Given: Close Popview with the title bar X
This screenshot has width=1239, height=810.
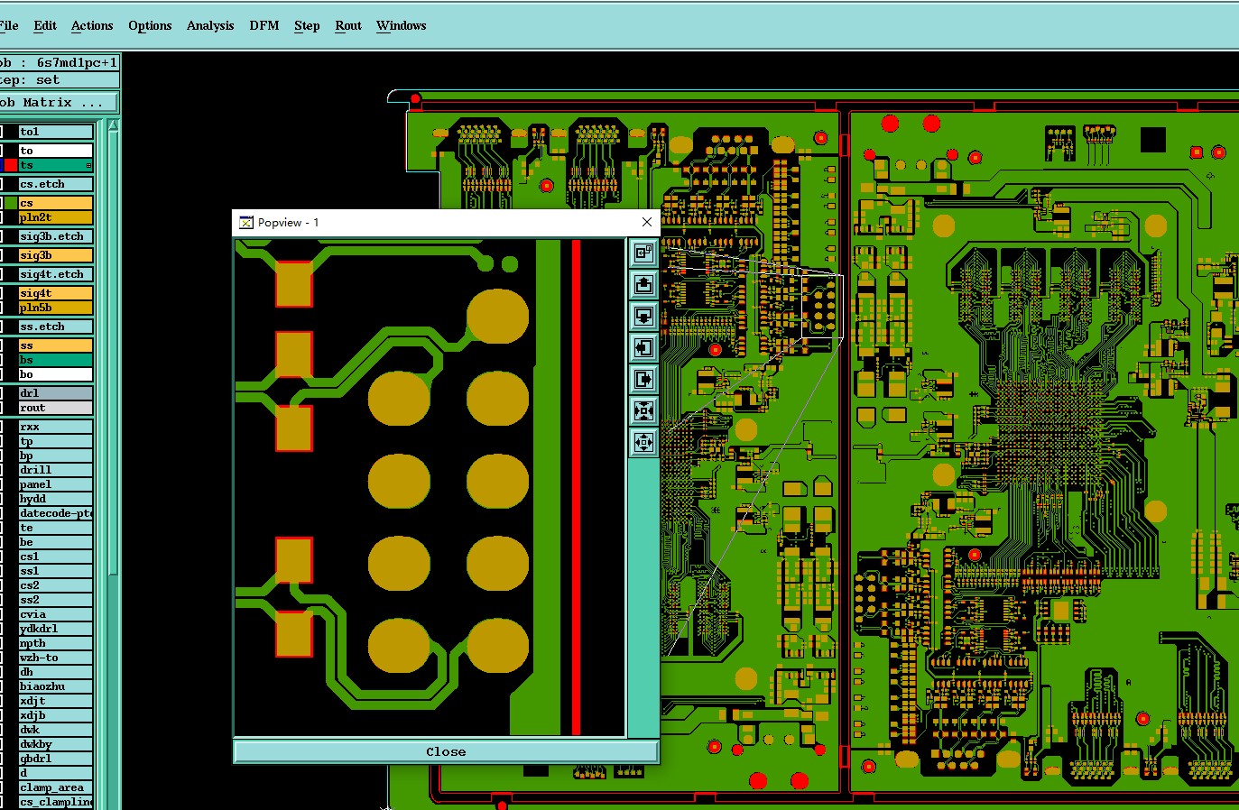Looking at the screenshot, I should pos(646,222).
